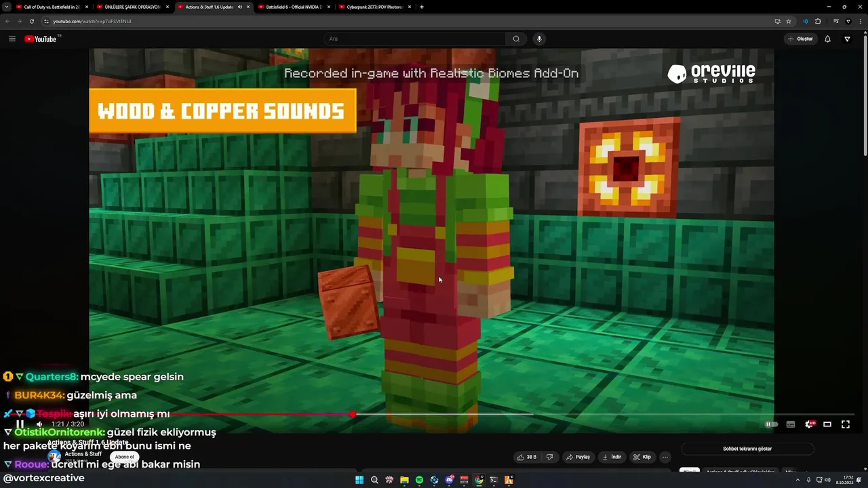The image size is (868, 488).
Task: Switch to ÜNLÜLERE ŞAFAK OPERASYONU tab
Action: pos(132,7)
